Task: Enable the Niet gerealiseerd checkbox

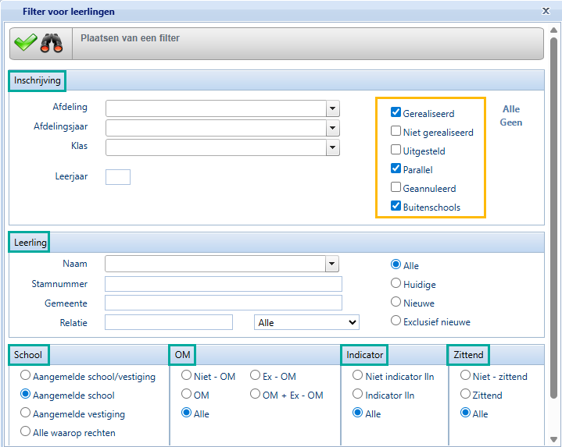Action: click(396, 132)
